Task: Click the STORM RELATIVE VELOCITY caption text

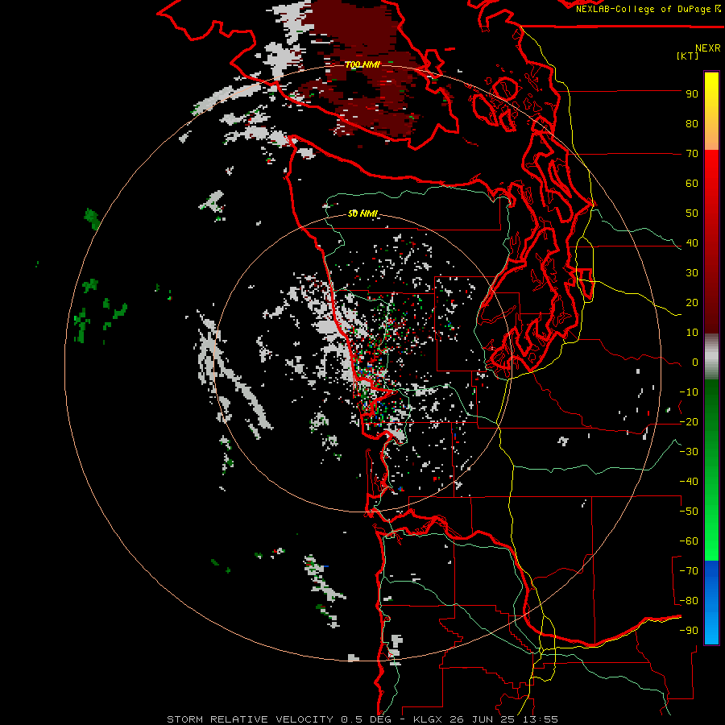Action: coord(249,719)
